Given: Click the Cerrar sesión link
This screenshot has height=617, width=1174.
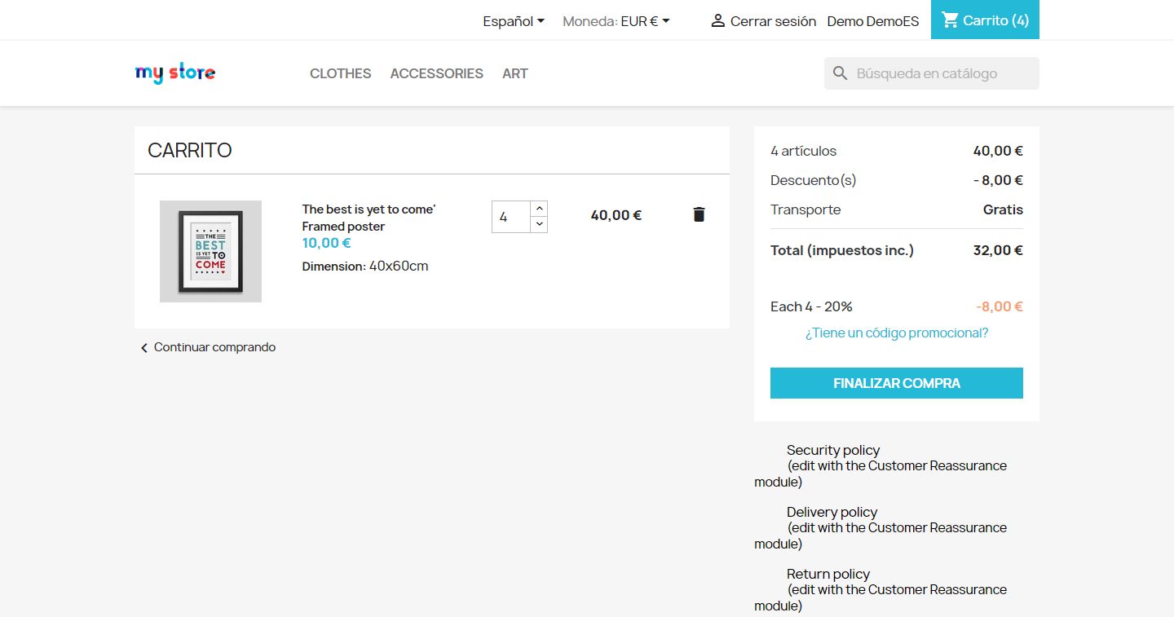Looking at the screenshot, I should (773, 21).
